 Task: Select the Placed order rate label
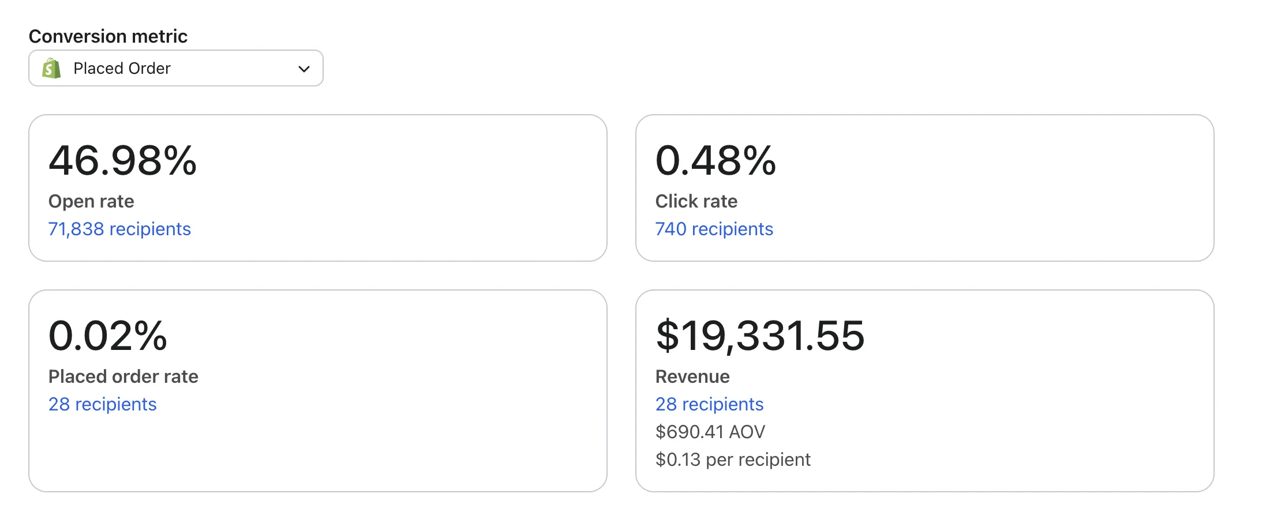tap(123, 376)
